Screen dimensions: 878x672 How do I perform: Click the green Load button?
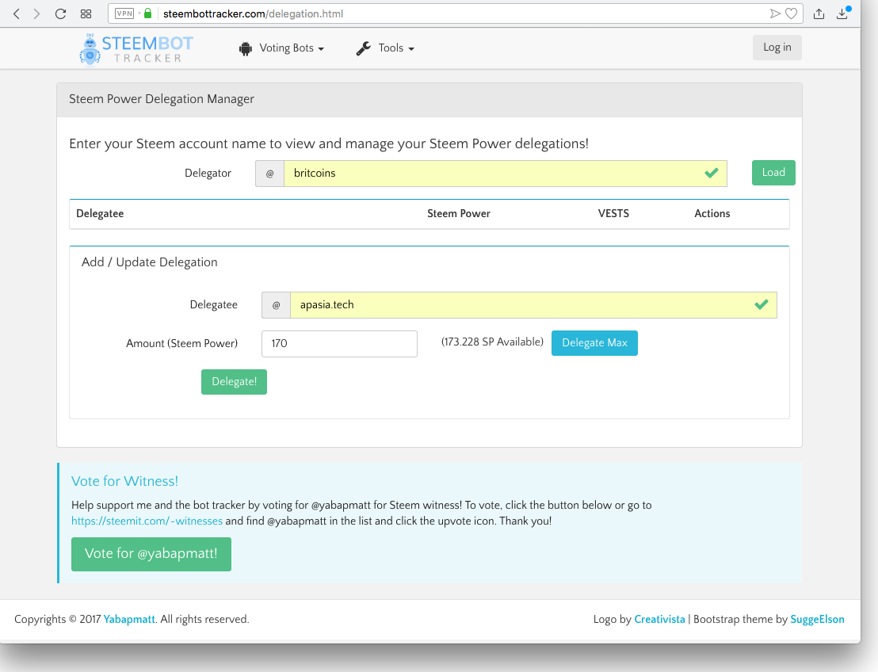coord(773,173)
